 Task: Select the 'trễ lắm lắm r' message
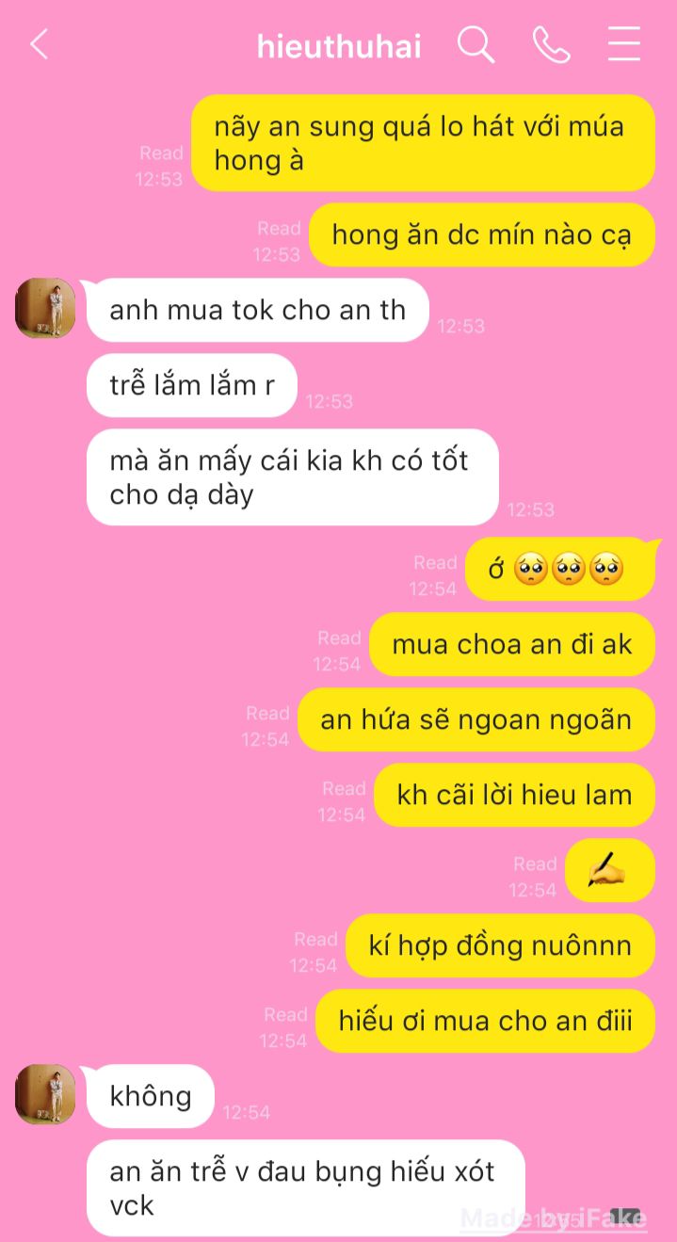pyautogui.click(x=192, y=384)
